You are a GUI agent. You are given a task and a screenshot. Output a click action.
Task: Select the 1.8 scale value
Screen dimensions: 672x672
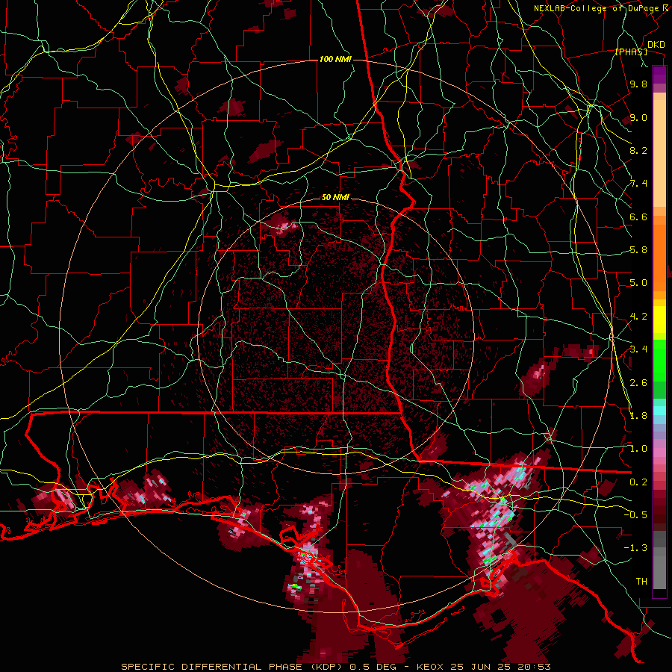pyautogui.click(x=638, y=416)
